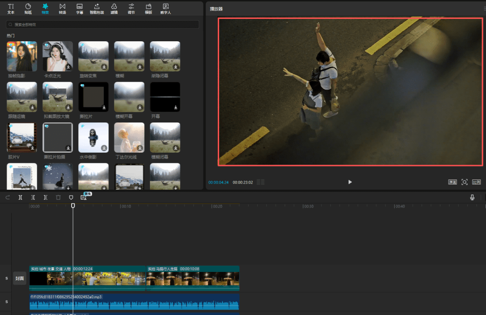
Task: Open the 滤镜 (Filters) panel
Action: click(114, 9)
